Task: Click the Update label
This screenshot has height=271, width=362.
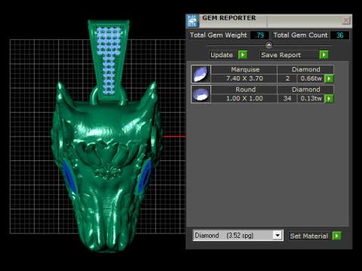Action: [x=222, y=55]
